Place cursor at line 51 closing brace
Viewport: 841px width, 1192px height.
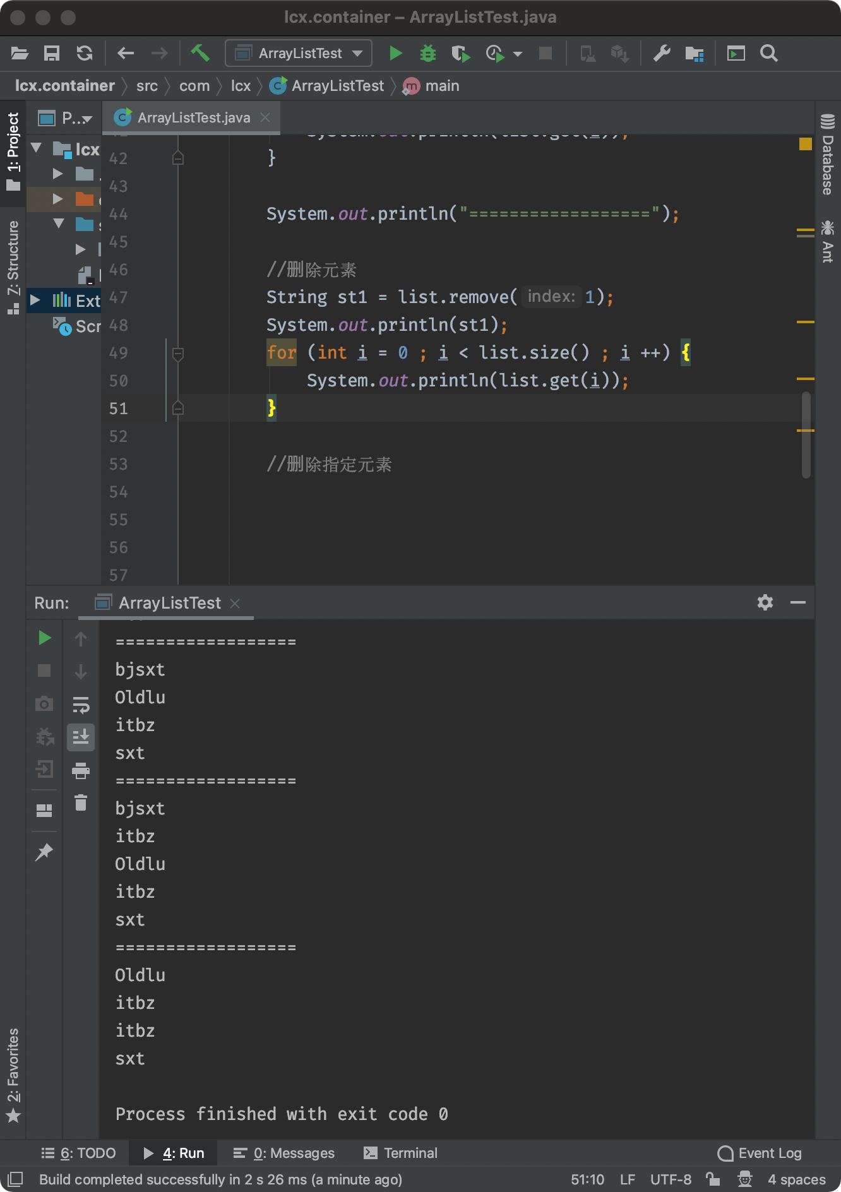(271, 408)
